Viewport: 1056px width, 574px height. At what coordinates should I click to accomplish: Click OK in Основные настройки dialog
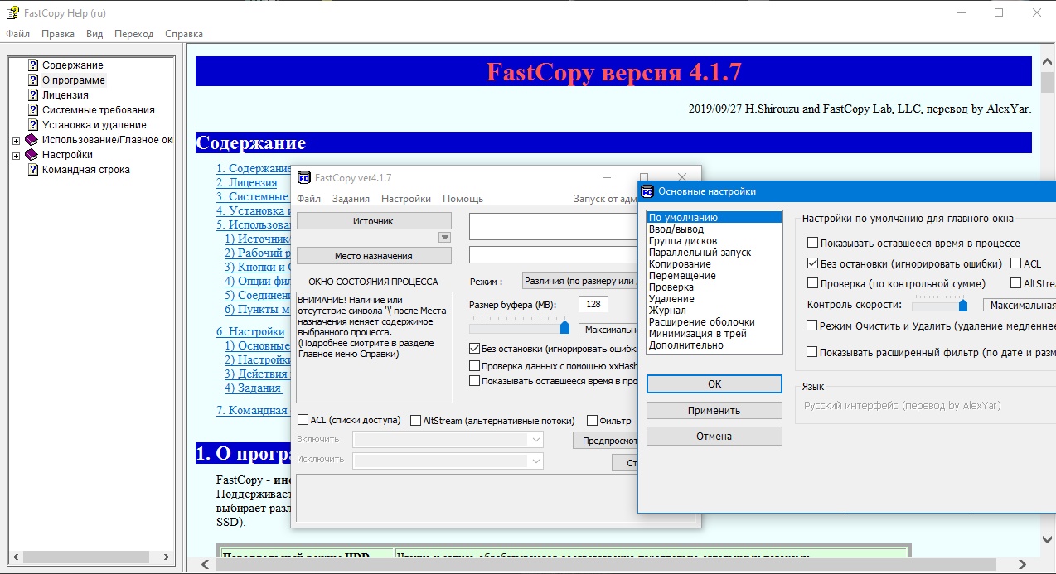pyautogui.click(x=714, y=384)
